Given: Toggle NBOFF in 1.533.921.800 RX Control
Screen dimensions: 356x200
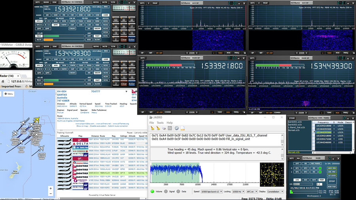Looking at the screenshot, I should (x=97, y=28).
